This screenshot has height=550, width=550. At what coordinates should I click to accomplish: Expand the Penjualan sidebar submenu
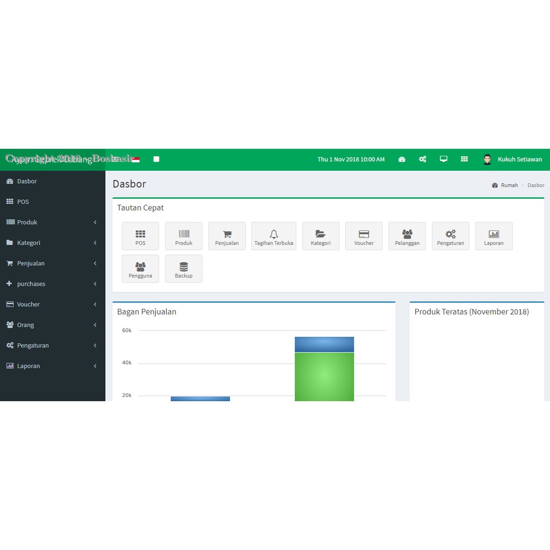point(52,263)
